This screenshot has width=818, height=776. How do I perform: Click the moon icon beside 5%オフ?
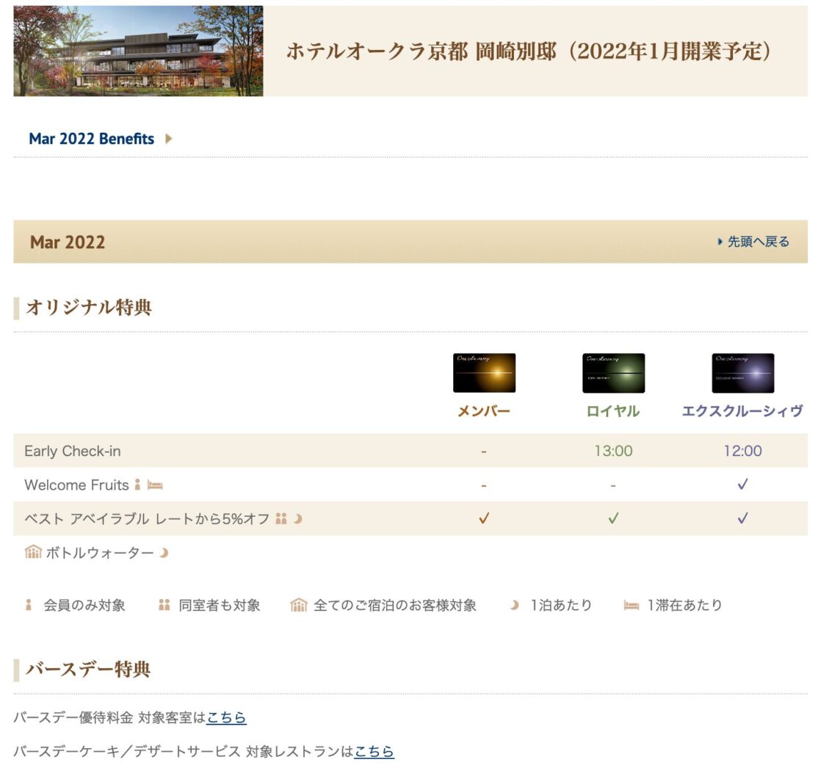tap(298, 518)
